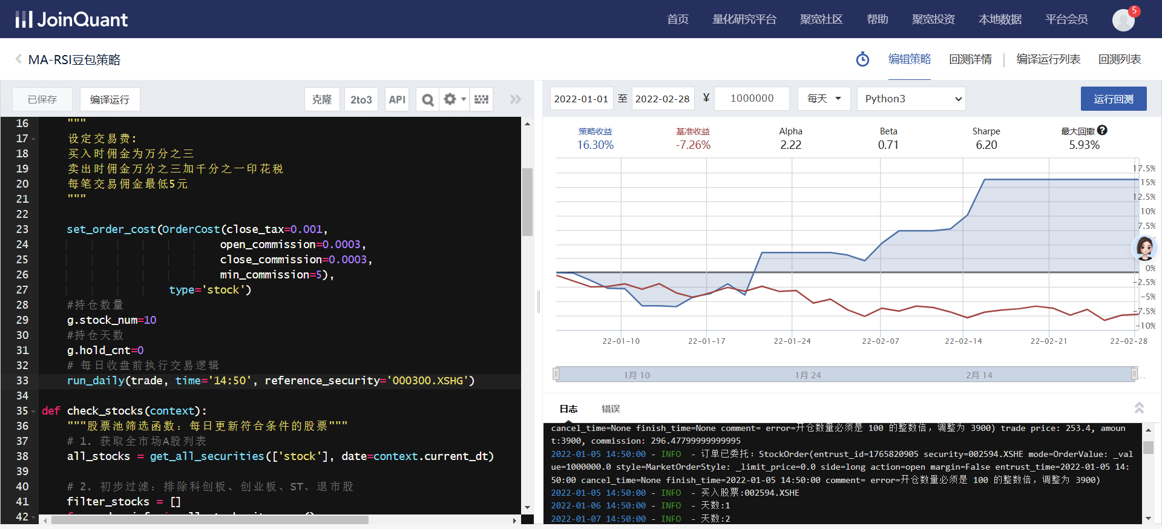This screenshot has width=1162, height=529.
Task: Open the Python3 version dropdown
Action: click(911, 99)
